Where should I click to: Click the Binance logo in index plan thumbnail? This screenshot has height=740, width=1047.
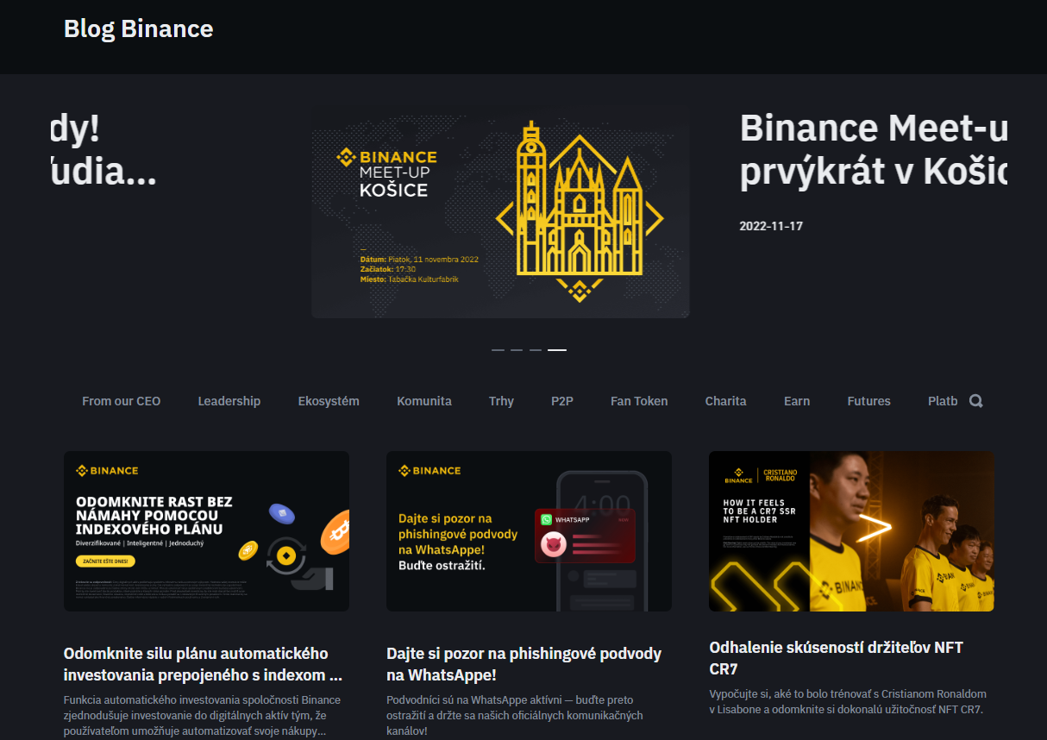point(107,471)
